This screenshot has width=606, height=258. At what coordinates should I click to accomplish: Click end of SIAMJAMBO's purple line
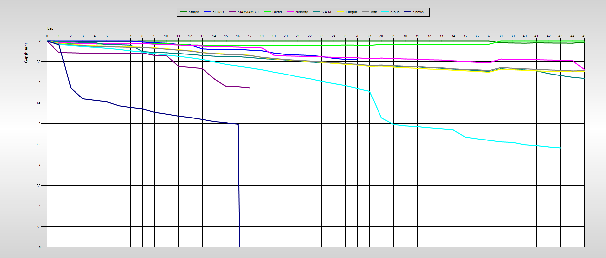click(250, 88)
